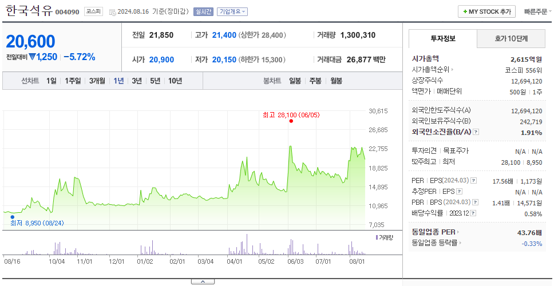This screenshot has height=286, width=554.
Task: Select the 3년 line chart period
Action: coord(137,81)
